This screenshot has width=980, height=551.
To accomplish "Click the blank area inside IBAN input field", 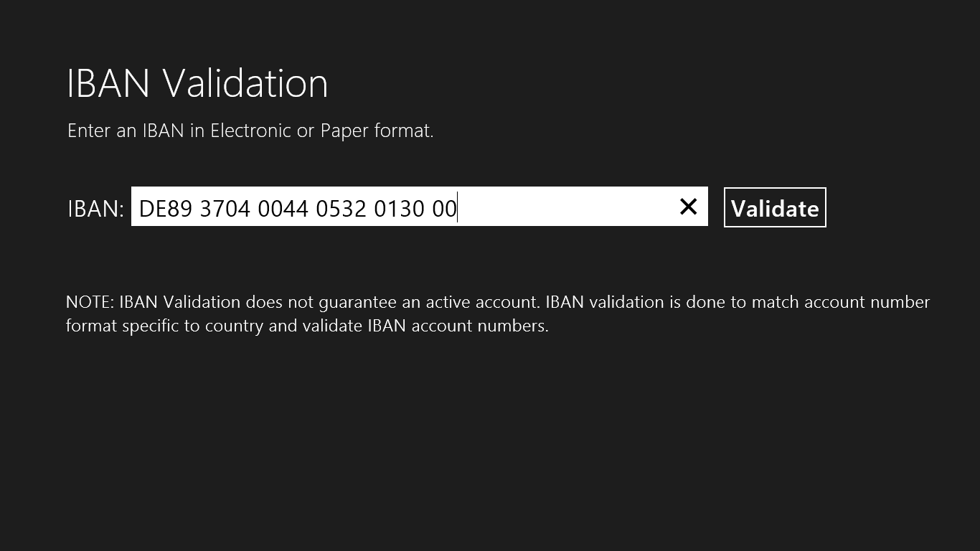I will point(567,207).
